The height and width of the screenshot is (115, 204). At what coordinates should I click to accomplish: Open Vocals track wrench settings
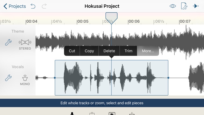pyautogui.click(x=8, y=78)
